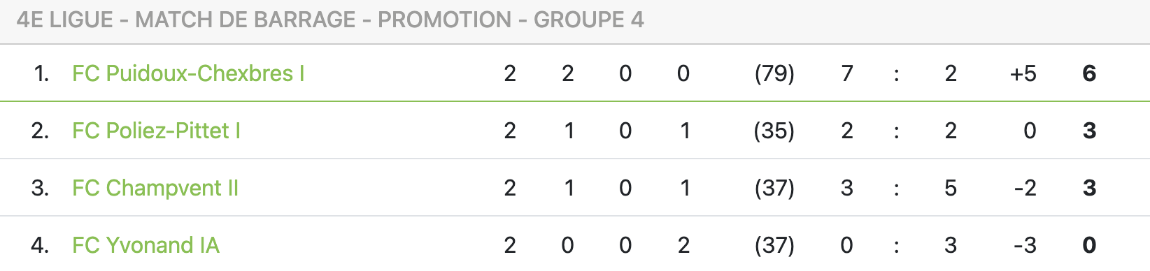The height and width of the screenshot is (271, 1150).
Task: Select rank number 4. in the standings
Action: (x=41, y=245)
